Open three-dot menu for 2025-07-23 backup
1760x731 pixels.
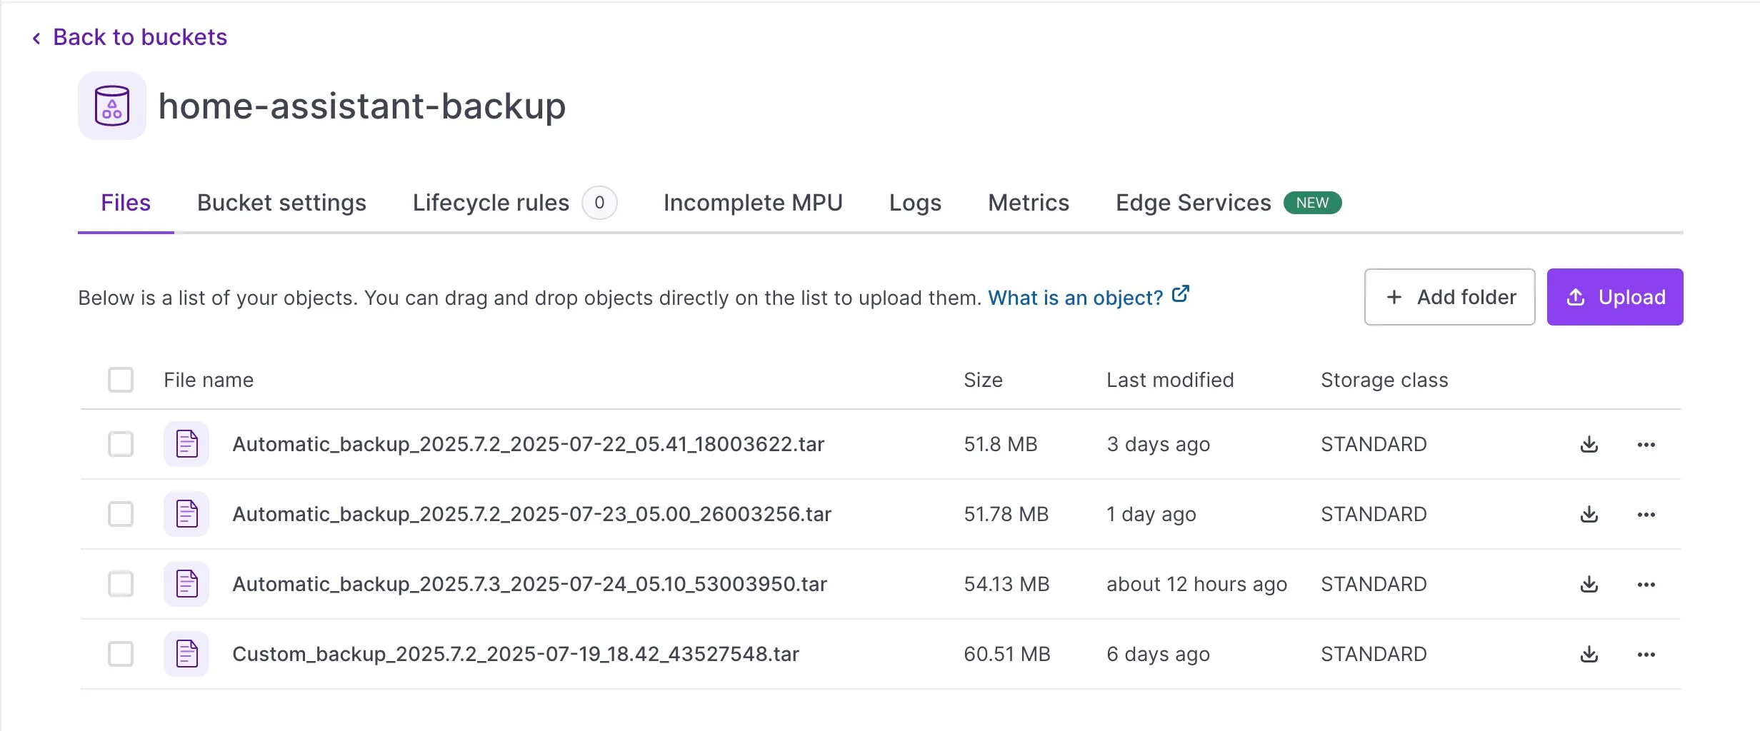point(1646,515)
